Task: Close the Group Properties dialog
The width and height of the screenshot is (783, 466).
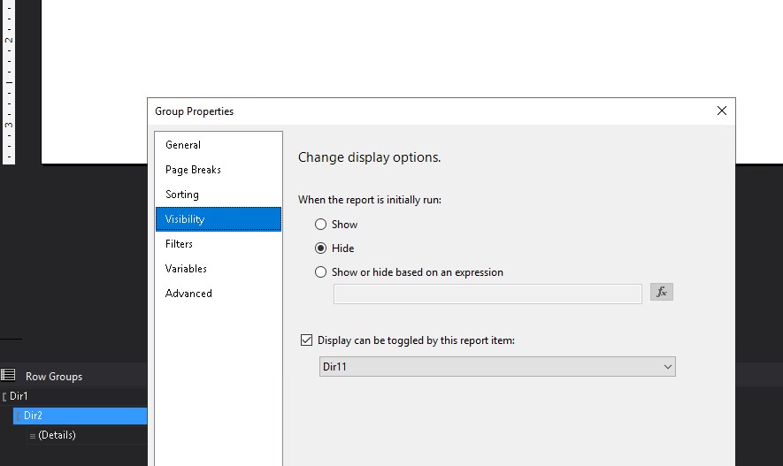Action: coord(722,111)
